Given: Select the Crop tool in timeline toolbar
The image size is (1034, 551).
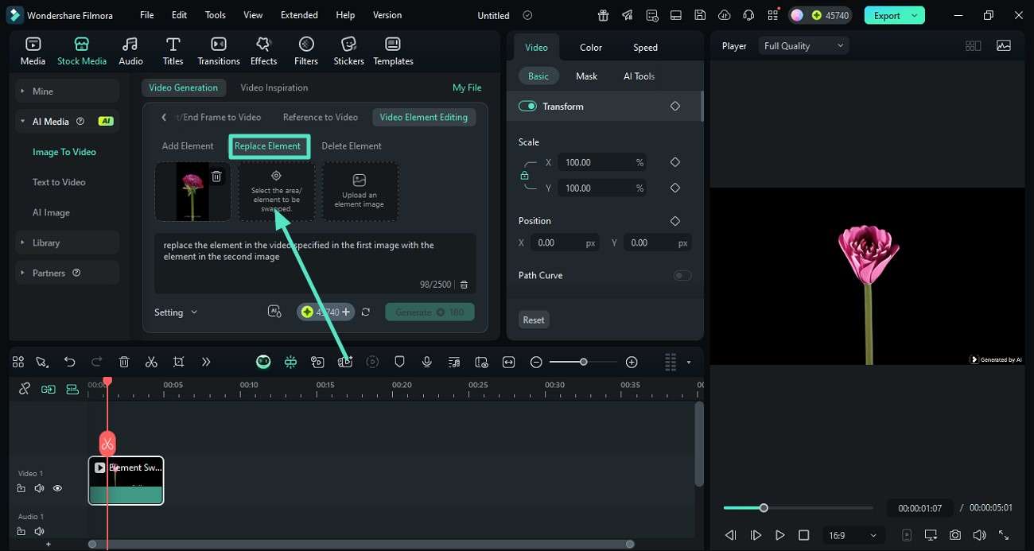Looking at the screenshot, I should [178, 362].
